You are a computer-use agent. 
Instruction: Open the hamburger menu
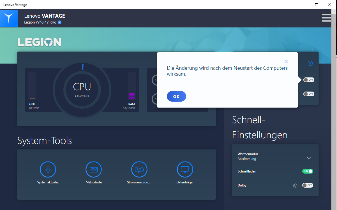(326, 18)
